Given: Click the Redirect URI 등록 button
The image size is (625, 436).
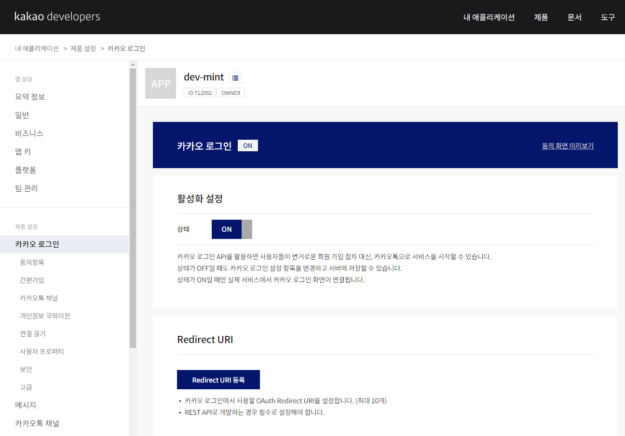Looking at the screenshot, I should [x=218, y=380].
